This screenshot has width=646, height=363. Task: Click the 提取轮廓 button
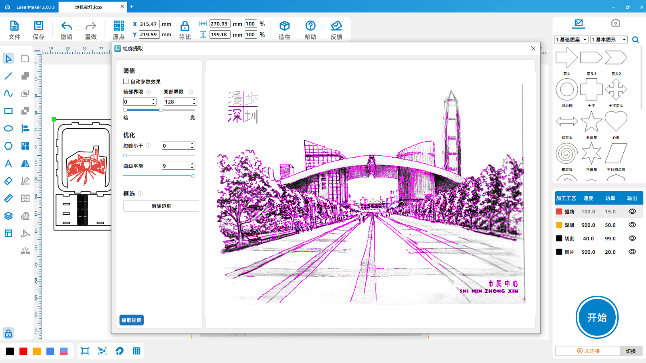point(132,320)
